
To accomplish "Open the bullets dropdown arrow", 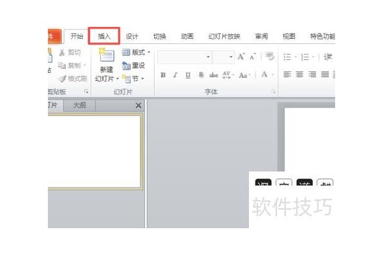I will tap(296, 57).
